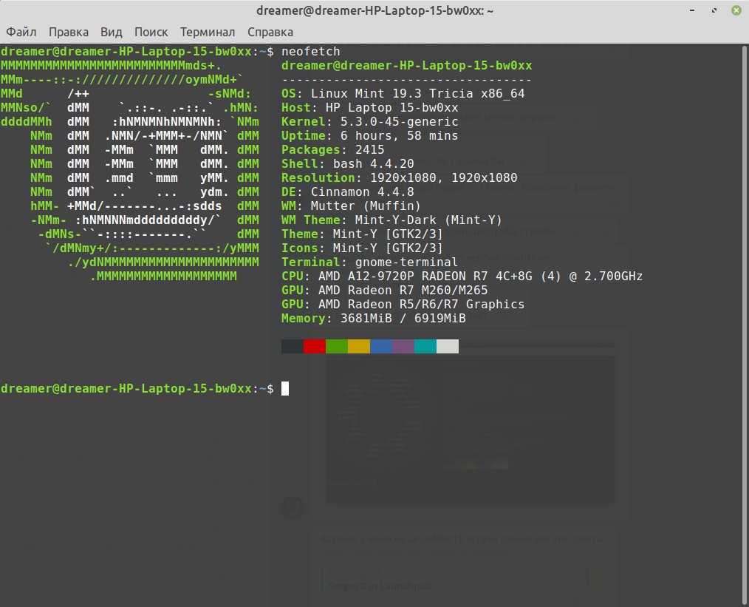Maximize the terminal window
The image size is (749, 607).
tap(714, 10)
